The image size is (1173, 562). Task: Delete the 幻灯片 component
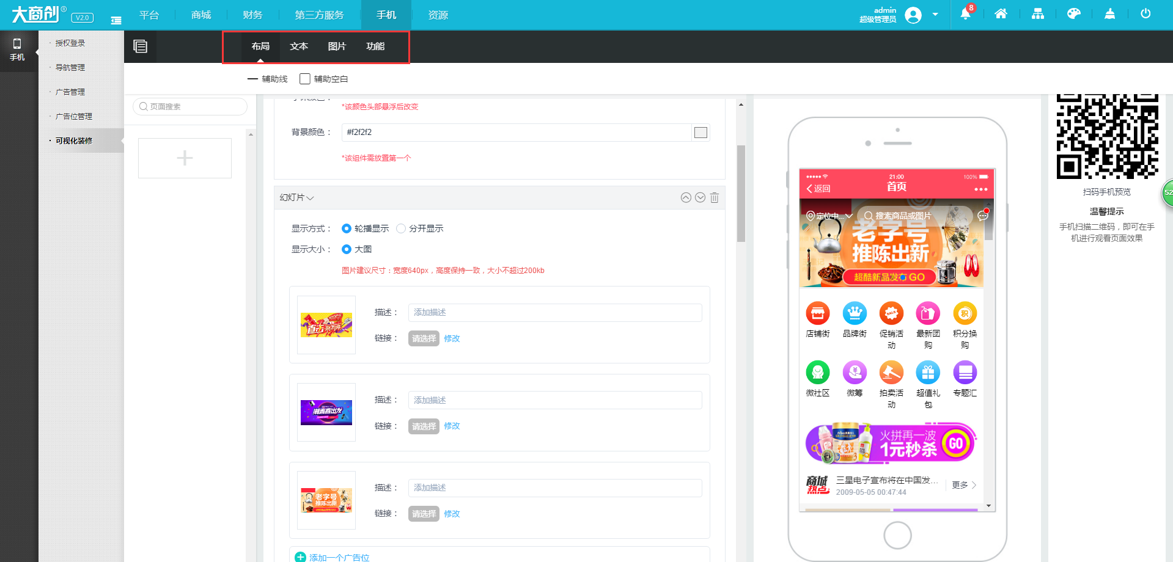pyautogui.click(x=715, y=197)
